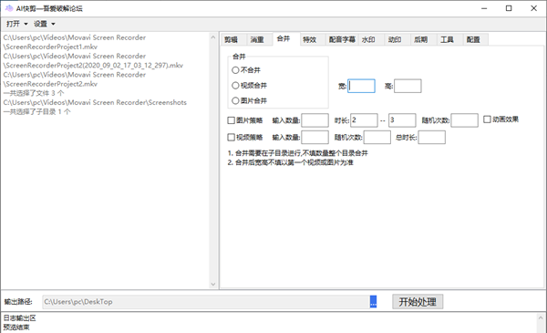The width and height of the screenshot is (547, 333).
Task: Click the ScreenRecorderProject2.mkv path entry
Action: click(75, 79)
